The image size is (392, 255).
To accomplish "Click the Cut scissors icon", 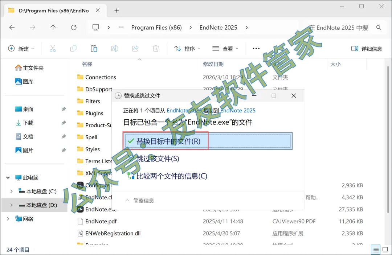I will coord(53,49).
